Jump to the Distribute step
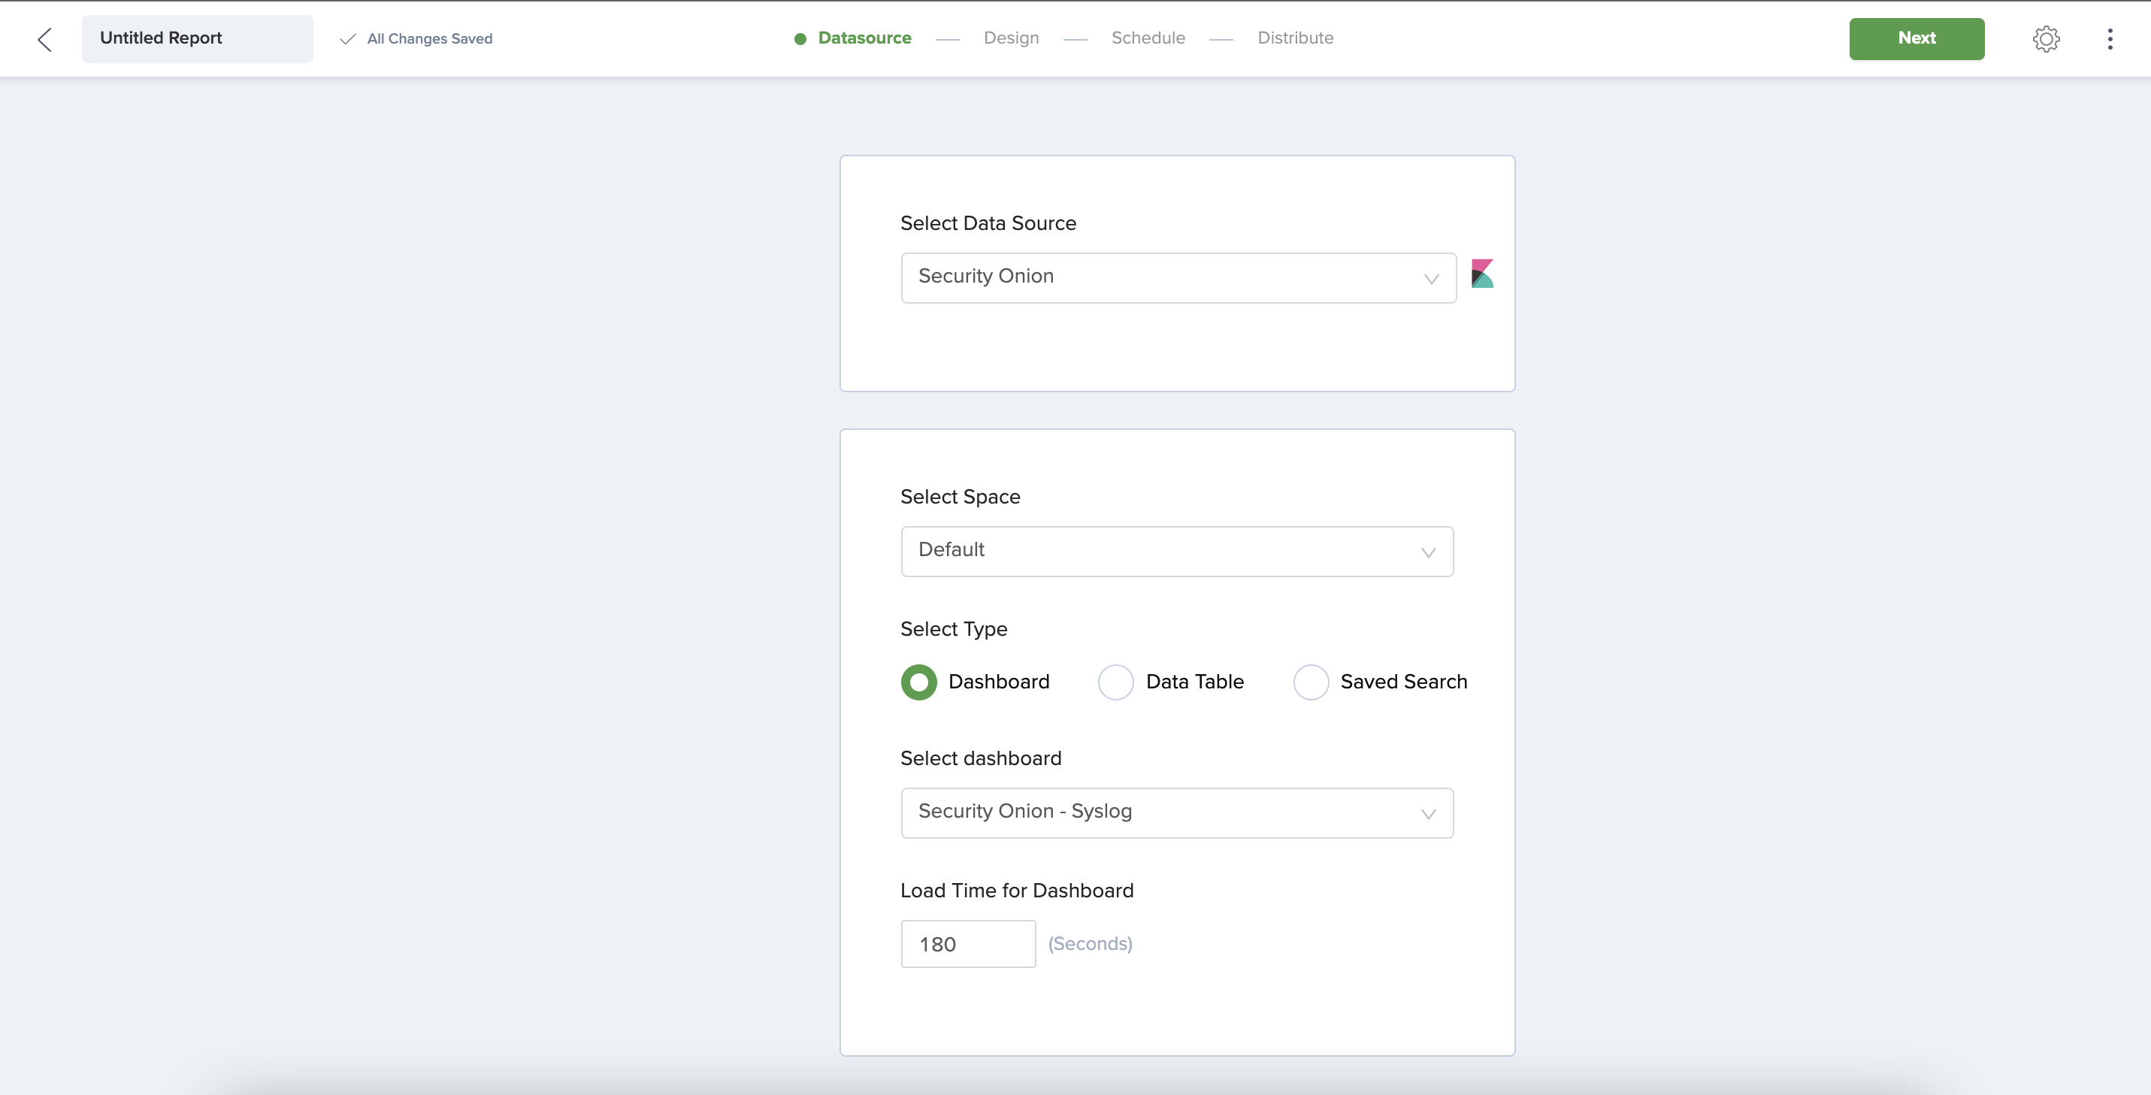This screenshot has height=1095, width=2151. 1295,38
